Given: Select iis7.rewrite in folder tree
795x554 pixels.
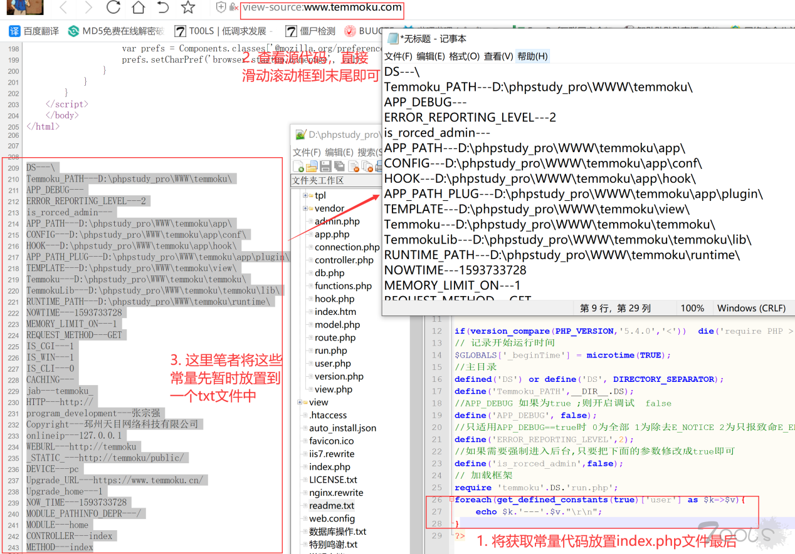Looking at the screenshot, I should click(332, 454).
